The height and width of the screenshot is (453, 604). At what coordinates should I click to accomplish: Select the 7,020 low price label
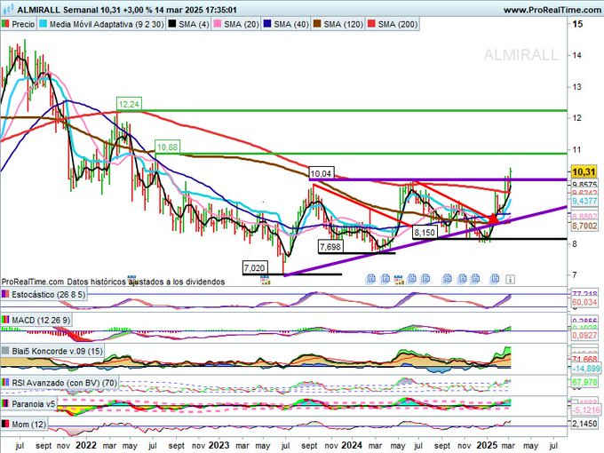(255, 267)
